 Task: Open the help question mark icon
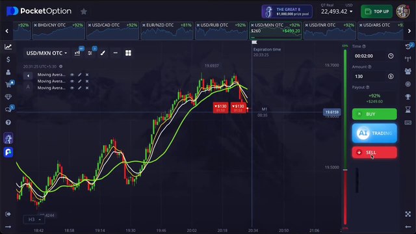tap(8, 122)
